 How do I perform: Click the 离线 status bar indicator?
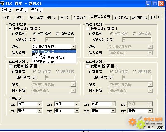160,127
